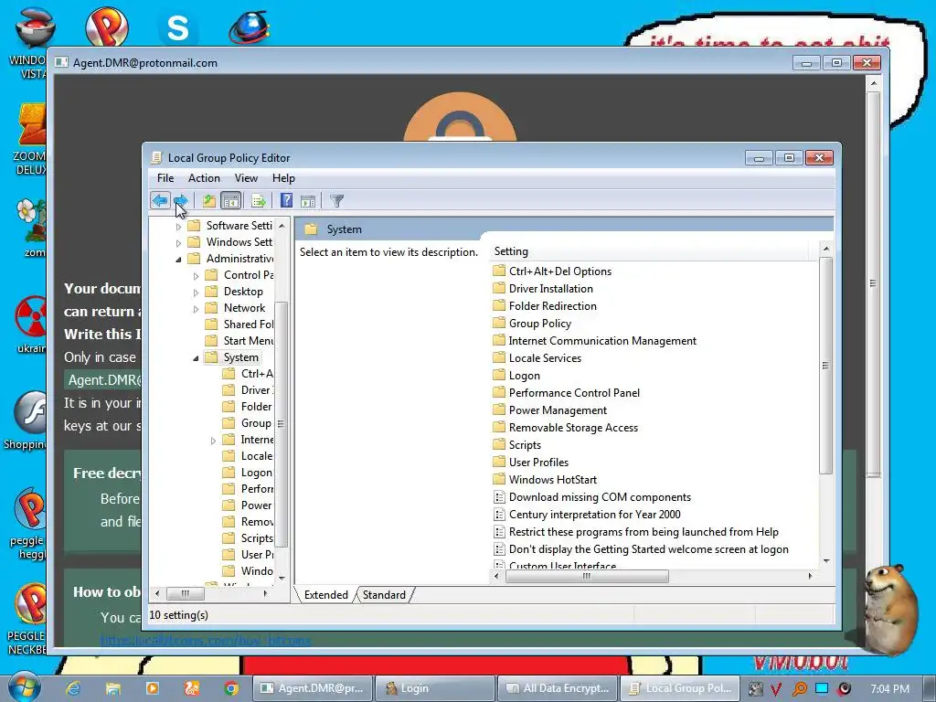Open the File menu
The width and height of the screenshot is (936, 702).
click(x=165, y=178)
